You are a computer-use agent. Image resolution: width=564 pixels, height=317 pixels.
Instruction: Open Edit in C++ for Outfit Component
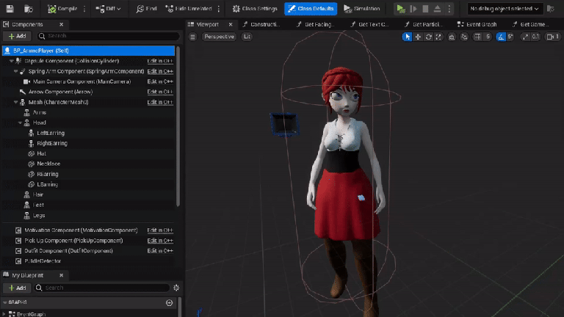click(160, 251)
